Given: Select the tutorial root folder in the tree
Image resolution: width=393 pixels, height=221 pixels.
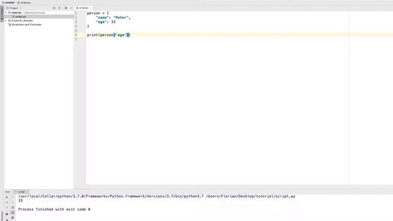Looking at the screenshot, I should tap(17, 12).
